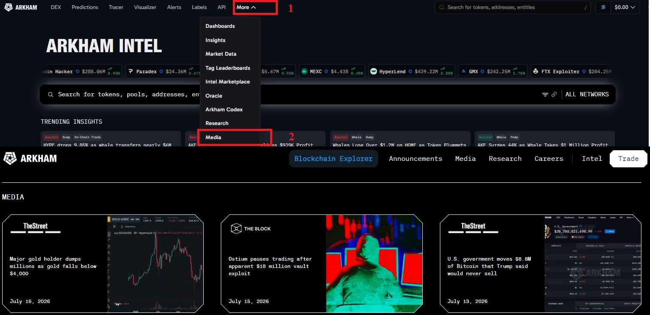The width and height of the screenshot is (650, 315).
Task: Select Alerts in the top navigation
Action: pyautogui.click(x=174, y=7)
